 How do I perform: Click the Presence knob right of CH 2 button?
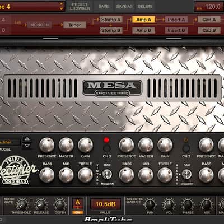point(206,145)
